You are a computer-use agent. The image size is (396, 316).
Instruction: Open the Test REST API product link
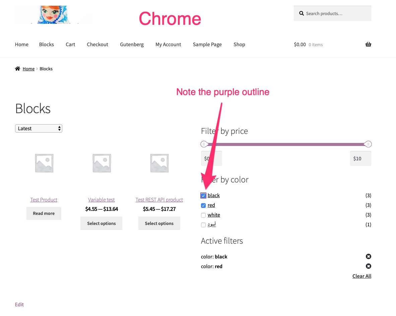(159, 200)
